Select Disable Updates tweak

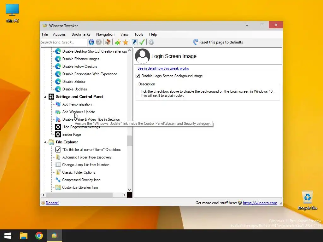coord(74,89)
